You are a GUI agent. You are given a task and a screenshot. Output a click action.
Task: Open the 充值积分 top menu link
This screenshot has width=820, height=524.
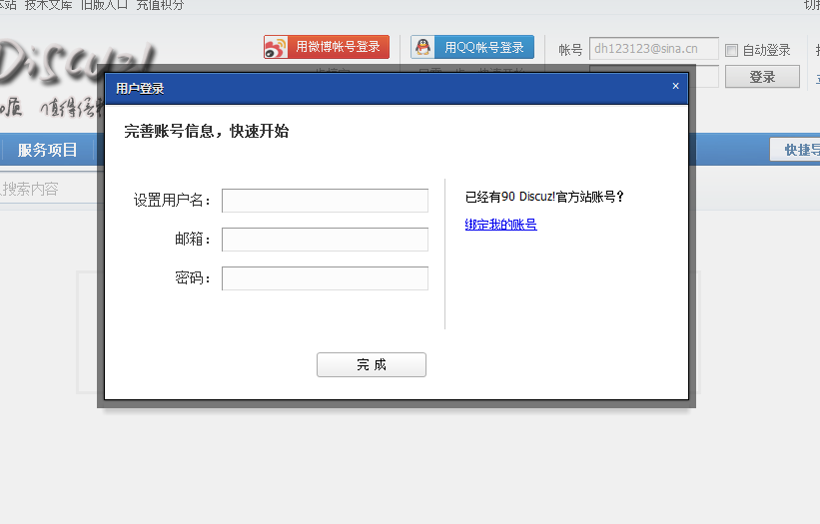[160, 5]
